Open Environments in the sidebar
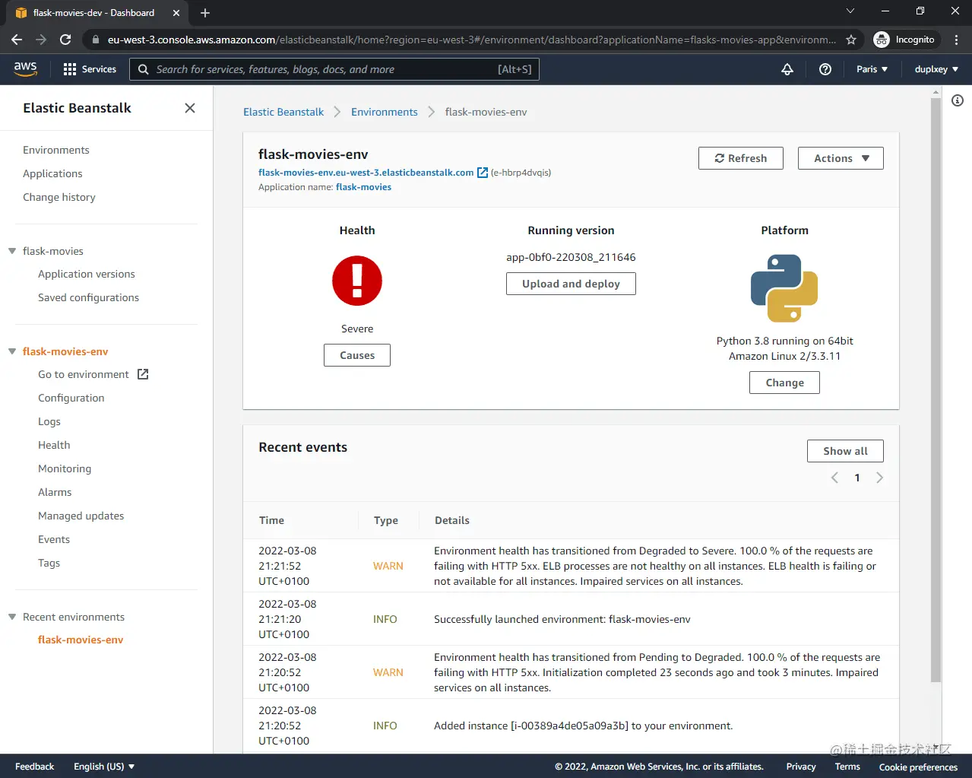 [x=56, y=150]
